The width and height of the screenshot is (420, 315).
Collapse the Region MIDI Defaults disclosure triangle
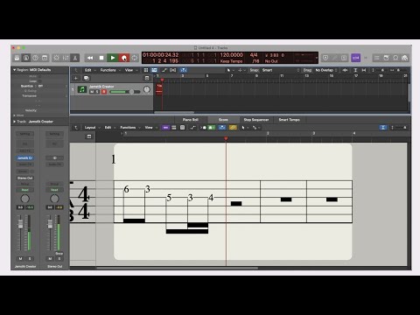[x=14, y=70]
